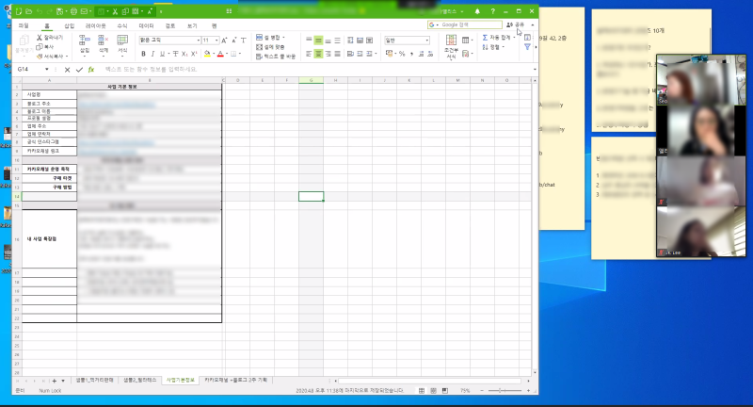Toggle Italic formatting
Screen dimensions: 753x407
pos(152,54)
